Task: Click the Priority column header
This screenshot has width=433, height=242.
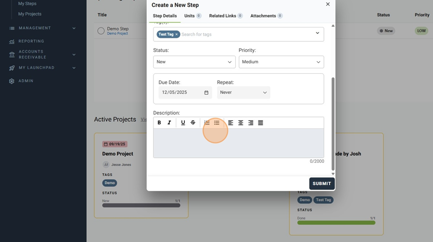Action: point(422,15)
